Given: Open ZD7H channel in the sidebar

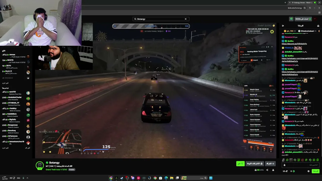Looking at the screenshot, I should pyautogui.click(x=16, y=67).
